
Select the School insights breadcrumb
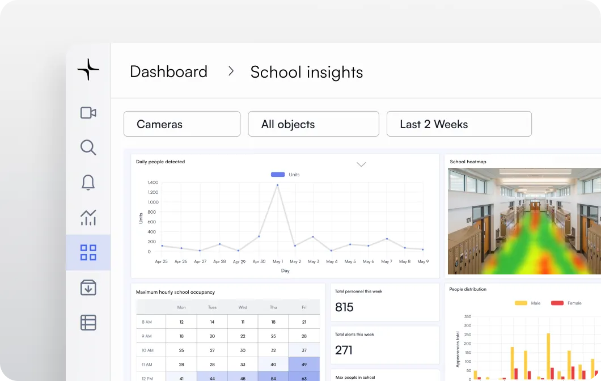coord(306,72)
